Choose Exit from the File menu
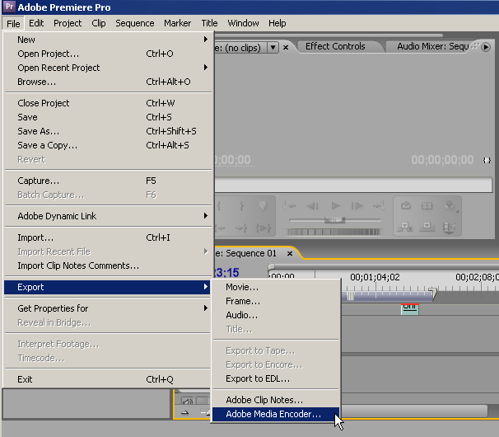 click(x=108, y=379)
